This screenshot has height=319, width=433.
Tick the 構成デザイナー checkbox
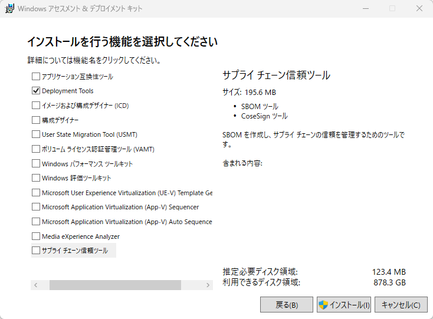(35, 120)
